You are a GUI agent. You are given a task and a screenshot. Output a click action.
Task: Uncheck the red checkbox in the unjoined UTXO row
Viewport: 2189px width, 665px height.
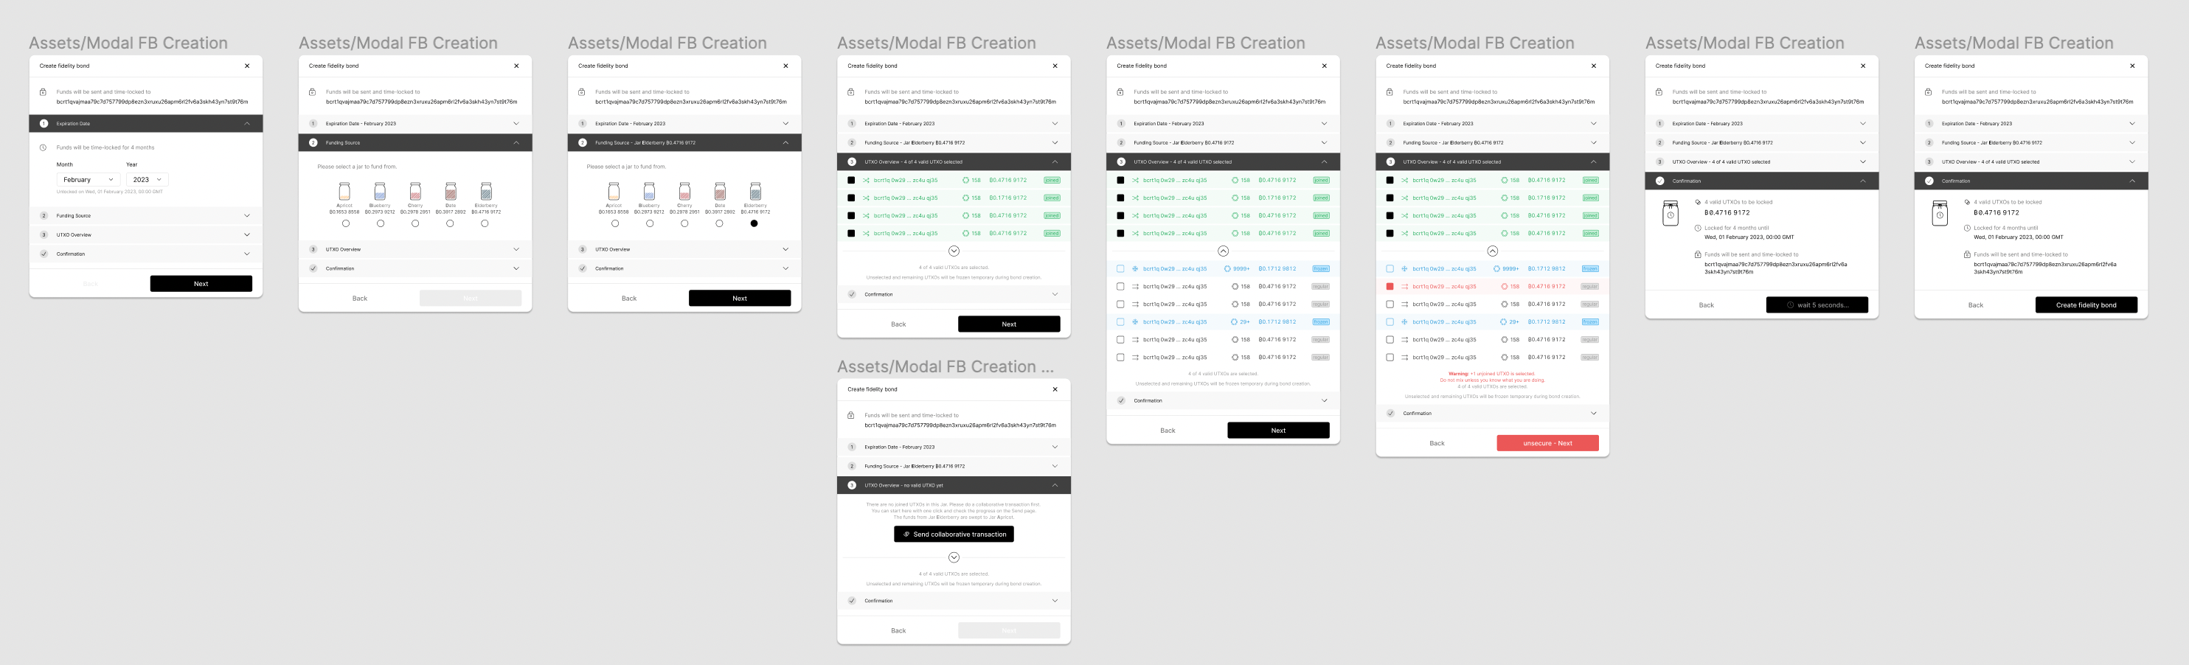(x=1390, y=287)
